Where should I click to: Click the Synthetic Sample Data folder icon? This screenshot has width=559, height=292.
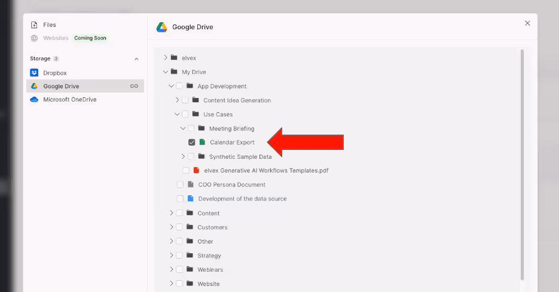tap(201, 156)
